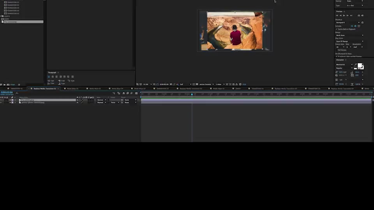Screen dimensions: 374x210
Task: Switch to first TRANSITION 01 timeline tab
Action: 16,89
